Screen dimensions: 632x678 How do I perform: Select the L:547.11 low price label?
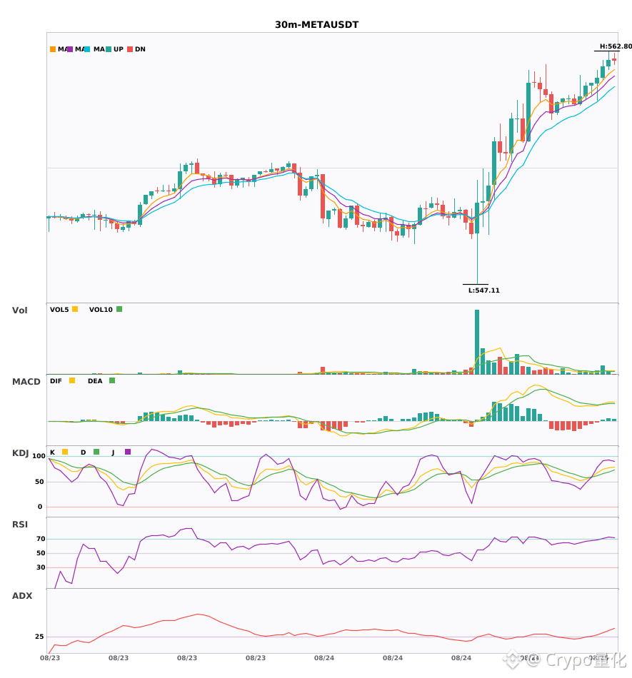pyautogui.click(x=484, y=290)
